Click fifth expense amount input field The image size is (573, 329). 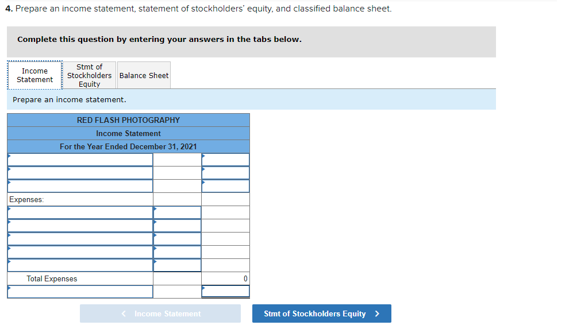pyautogui.click(x=177, y=265)
